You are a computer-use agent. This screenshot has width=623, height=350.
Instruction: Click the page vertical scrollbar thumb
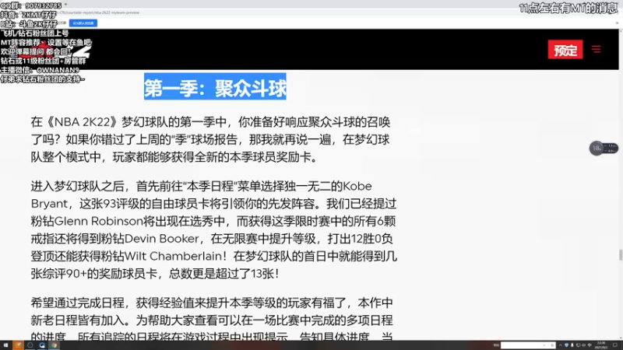pyautogui.click(x=620, y=255)
